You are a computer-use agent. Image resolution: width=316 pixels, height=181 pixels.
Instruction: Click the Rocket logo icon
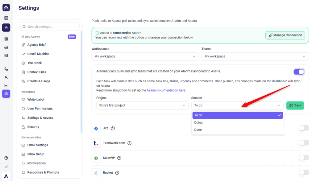coord(96,173)
